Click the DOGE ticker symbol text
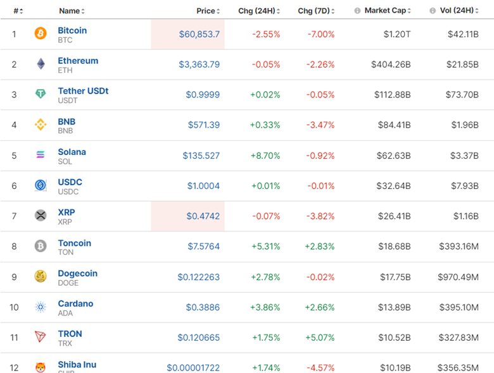Screen dimensions: 494x373 point(68,283)
